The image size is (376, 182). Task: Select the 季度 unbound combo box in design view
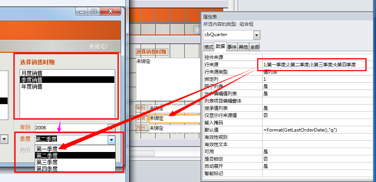click(175, 118)
